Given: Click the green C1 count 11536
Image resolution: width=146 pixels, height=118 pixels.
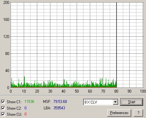Looking at the screenshot, I should coord(29,102).
